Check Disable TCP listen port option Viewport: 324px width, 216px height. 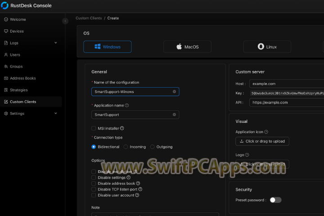coord(94,189)
